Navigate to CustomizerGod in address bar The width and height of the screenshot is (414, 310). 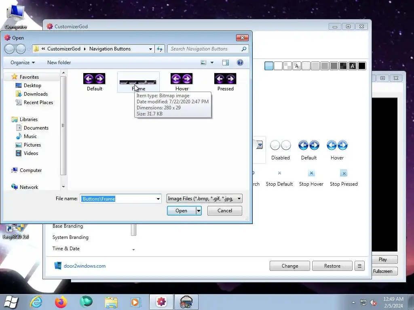click(x=63, y=49)
